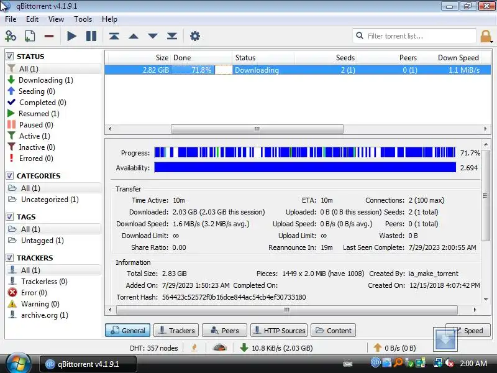The width and height of the screenshot is (497, 373).
Task: Toggle the STATUS section checkbox
Action: tap(10, 57)
